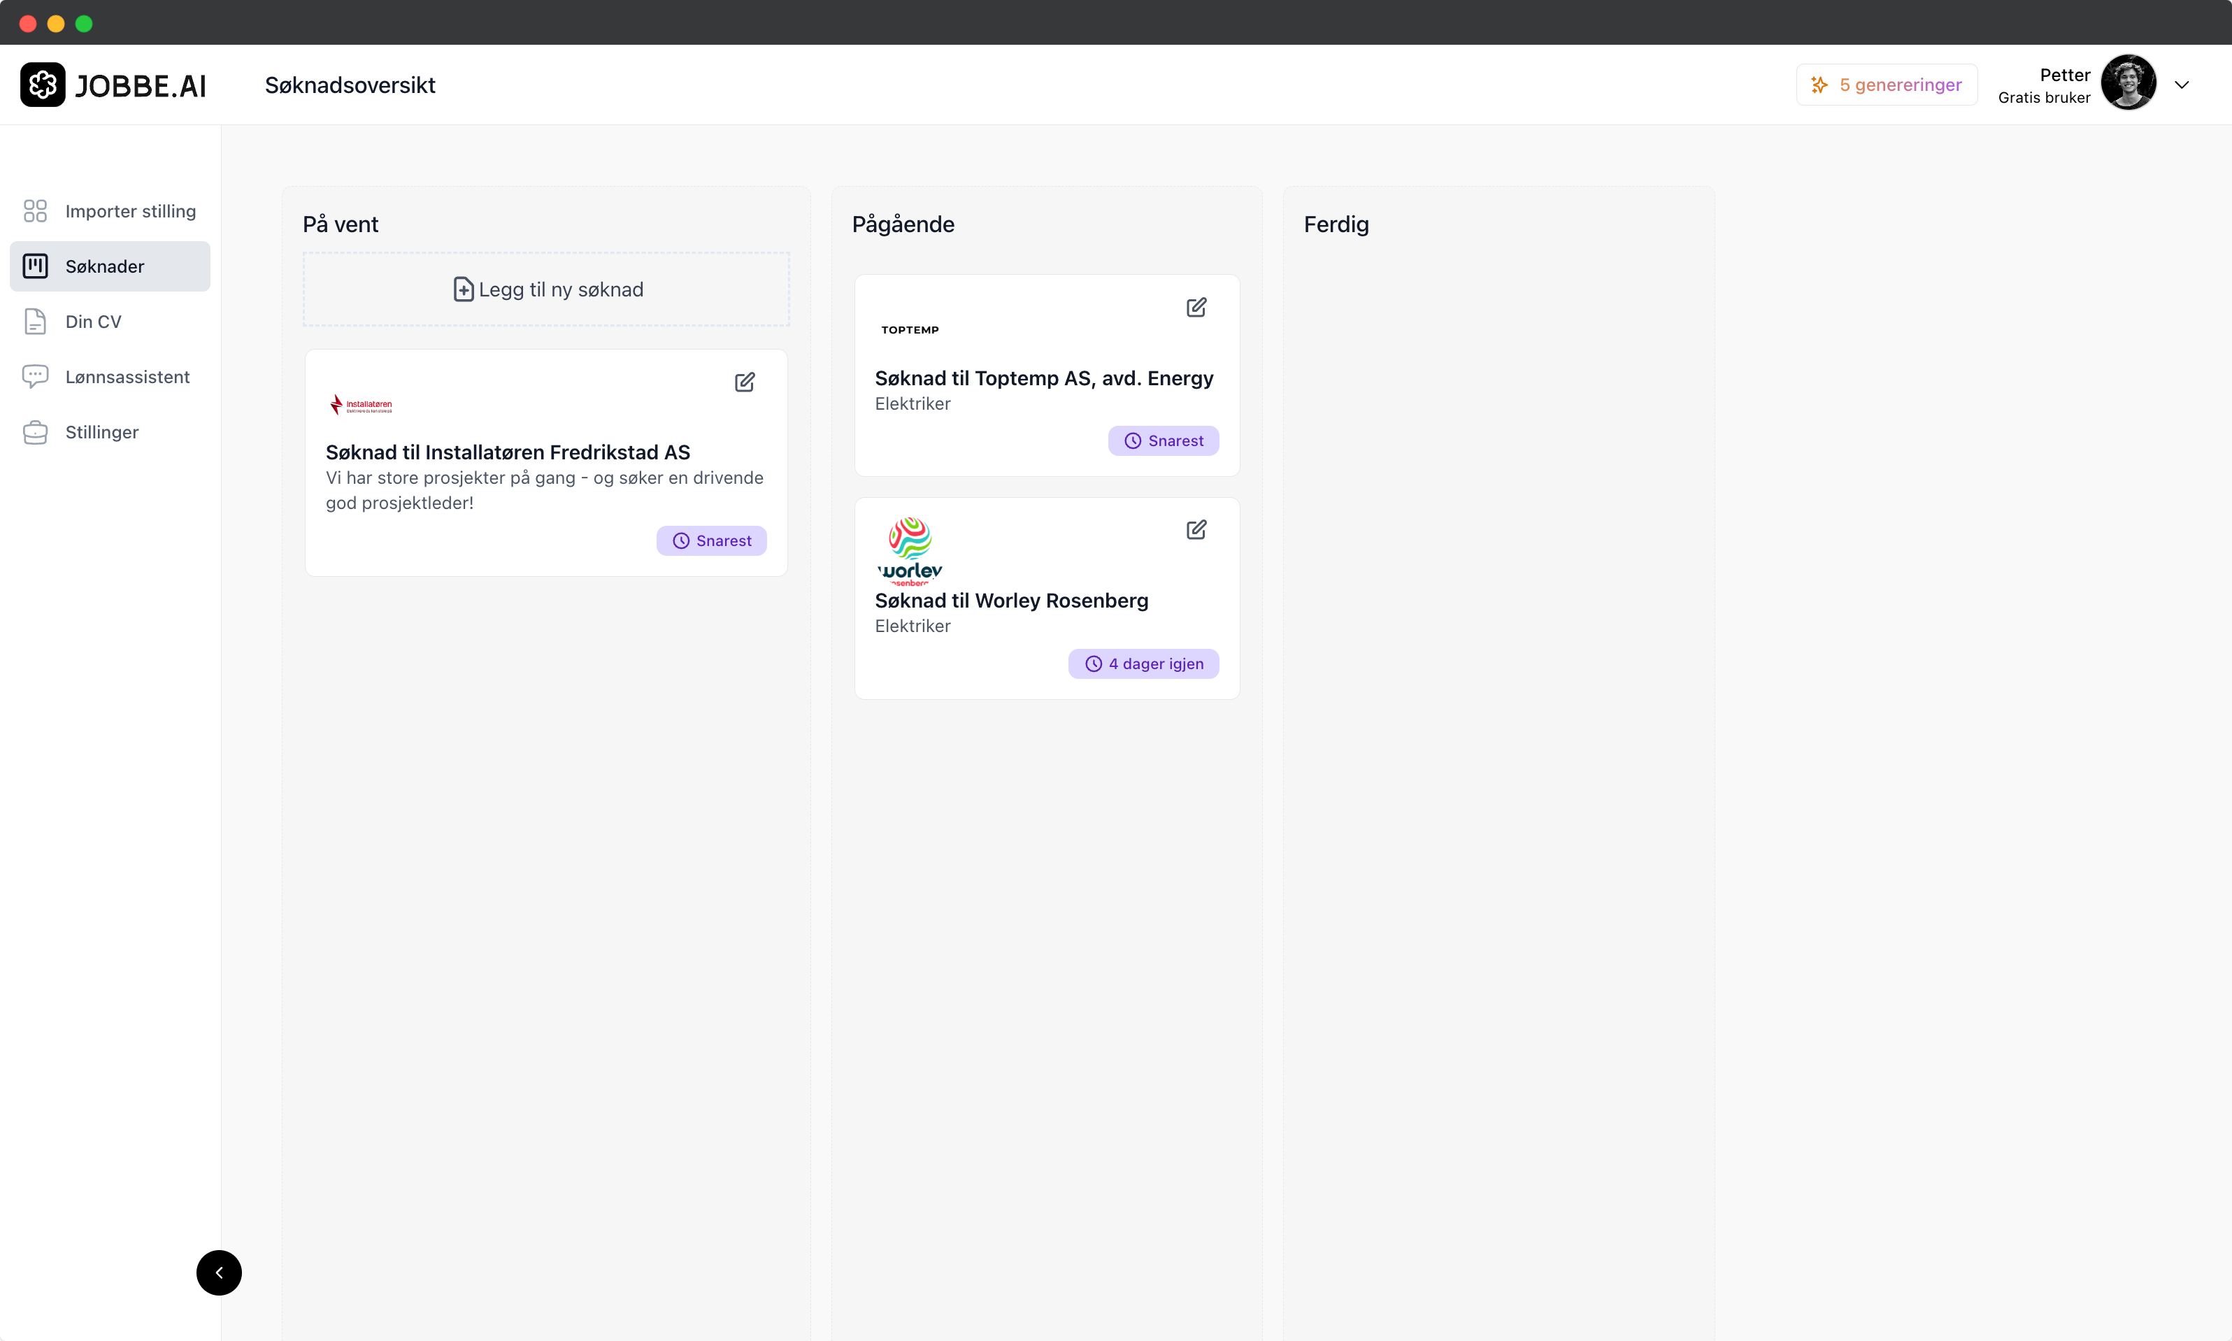Expand the user profile dropdown chevron
2232x1341 pixels.
coord(2182,85)
